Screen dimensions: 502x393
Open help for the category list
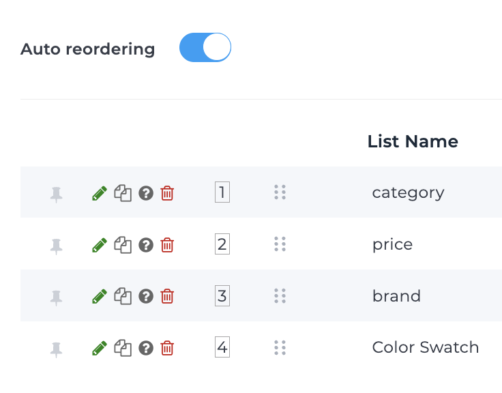pyautogui.click(x=145, y=193)
